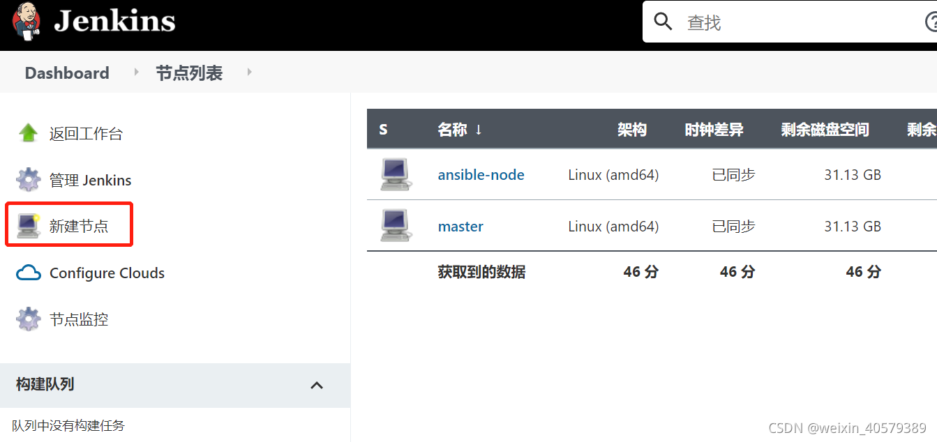Click Linux (amd64) in master row
Screen dimensions: 937x442
pyautogui.click(x=613, y=227)
